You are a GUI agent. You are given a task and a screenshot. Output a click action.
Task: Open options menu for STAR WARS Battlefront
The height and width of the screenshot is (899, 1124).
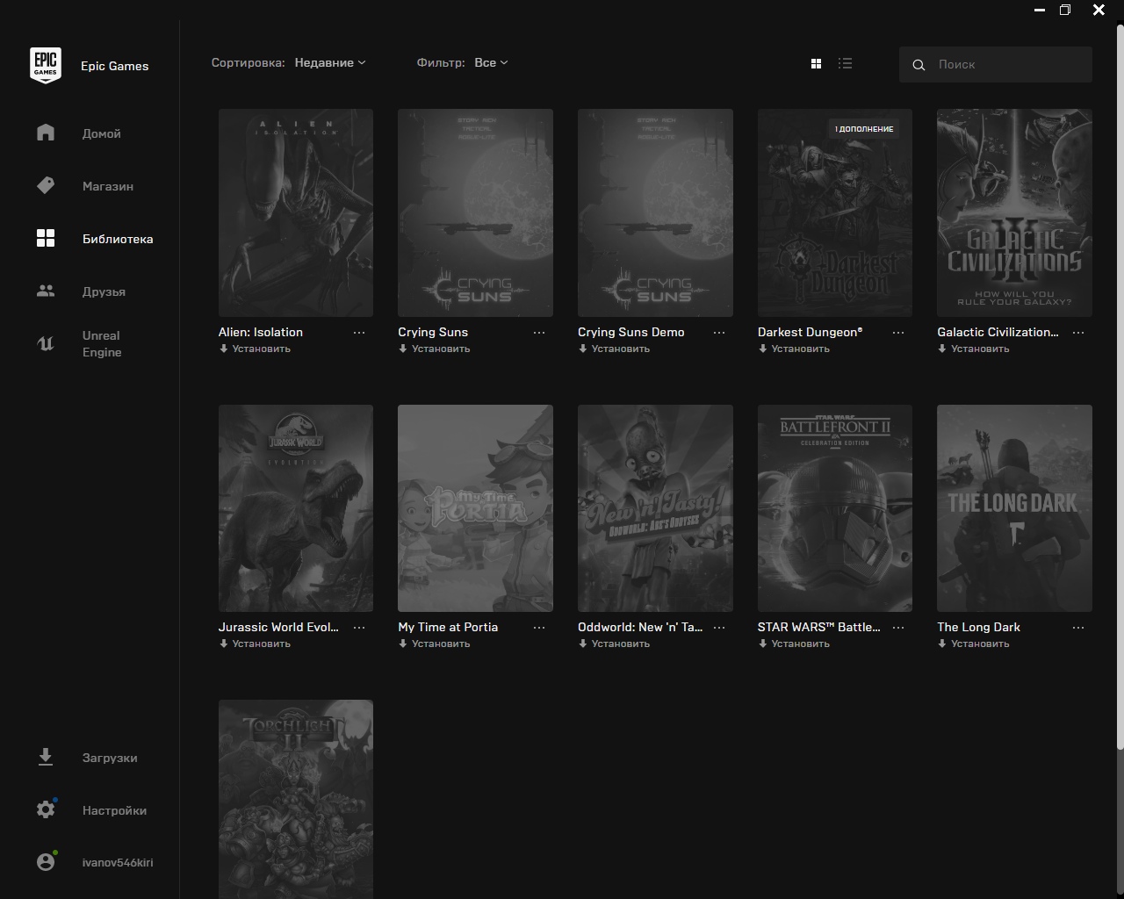point(898,628)
